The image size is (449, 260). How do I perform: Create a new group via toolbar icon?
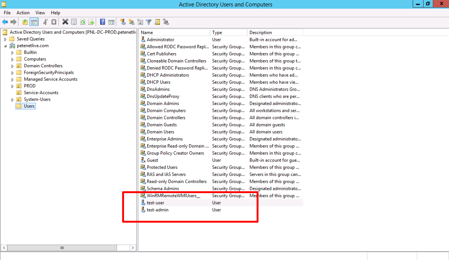tap(131, 22)
